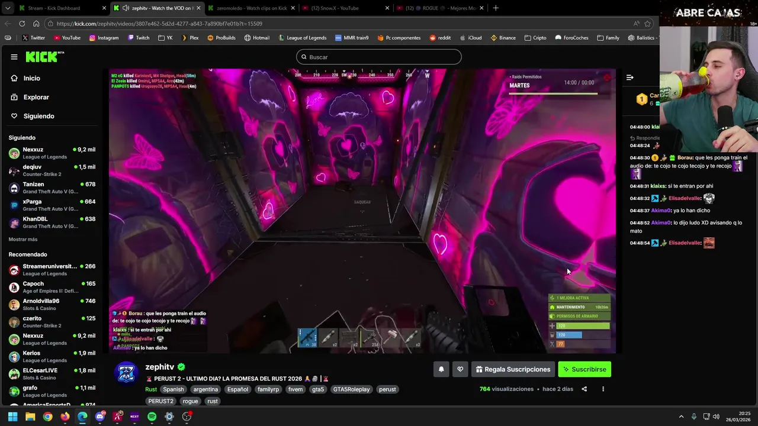Image resolution: width=758 pixels, height=426 pixels.
Task: Click the volume icon in the system tray
Action: 716,417
